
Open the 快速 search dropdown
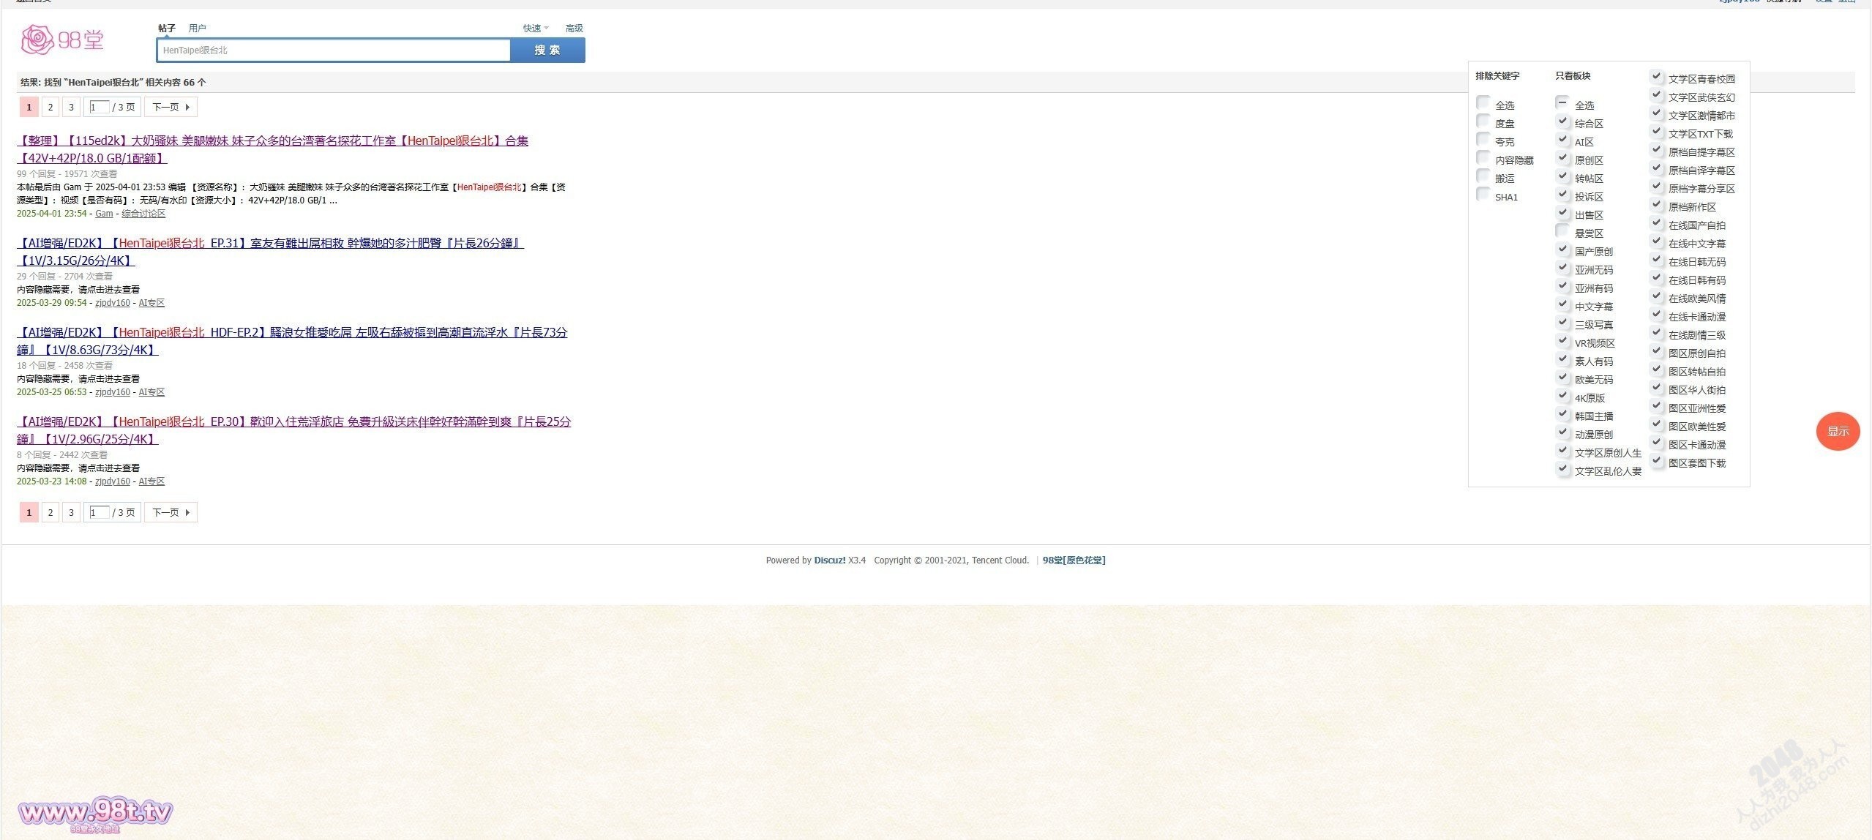point(536,29)
